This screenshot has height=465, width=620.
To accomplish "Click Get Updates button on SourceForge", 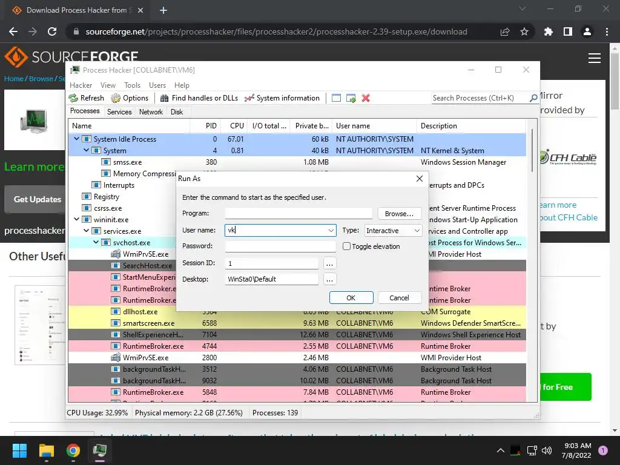I will point(36,199).
